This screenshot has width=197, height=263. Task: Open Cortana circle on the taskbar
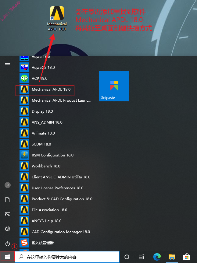127,257
